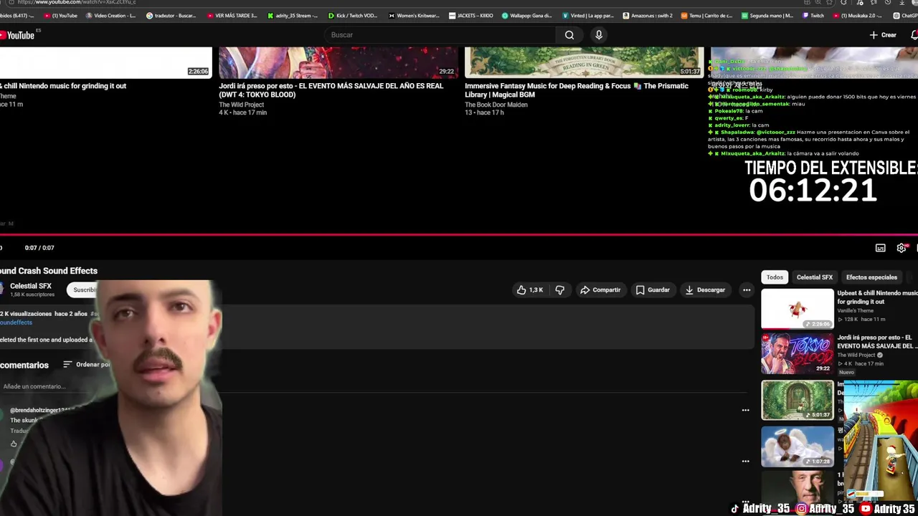Switch to Women's Knitwear browser tab
This screenshot has width=918, height=516.
(x=414, y=16)
